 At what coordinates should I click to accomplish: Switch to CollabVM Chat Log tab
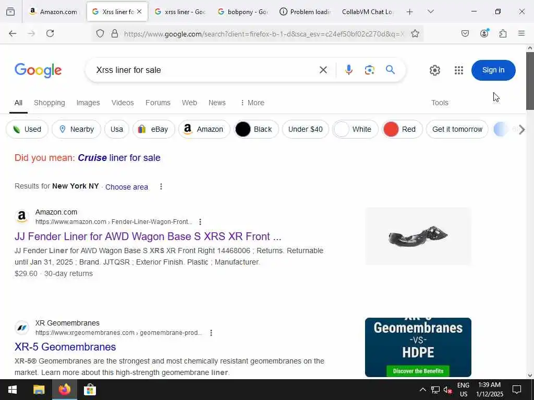tap(368, 11)
